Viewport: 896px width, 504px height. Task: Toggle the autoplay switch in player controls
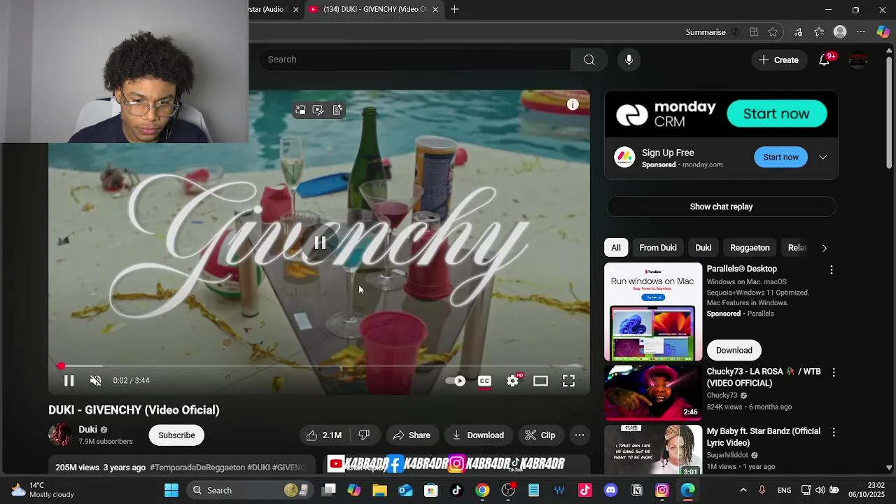coord(456,381)
